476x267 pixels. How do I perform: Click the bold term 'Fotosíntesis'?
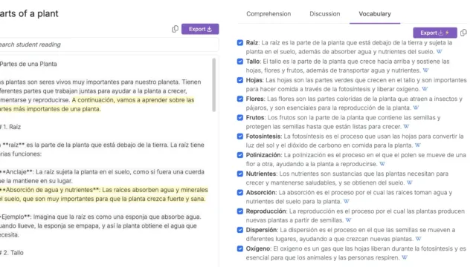[263, 136]
